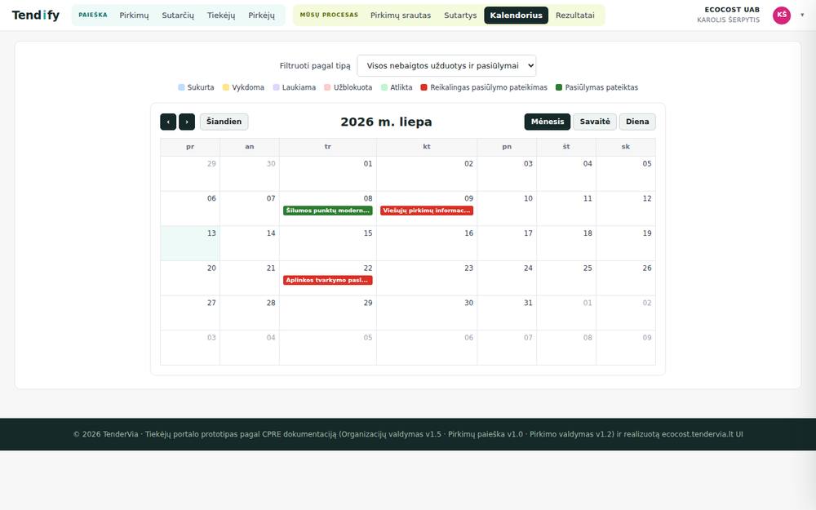The width and height of the screenshot is (816, 510).
Task: Open the Aplinkos tvarkymo pasl... event
Action: [328, 280]
